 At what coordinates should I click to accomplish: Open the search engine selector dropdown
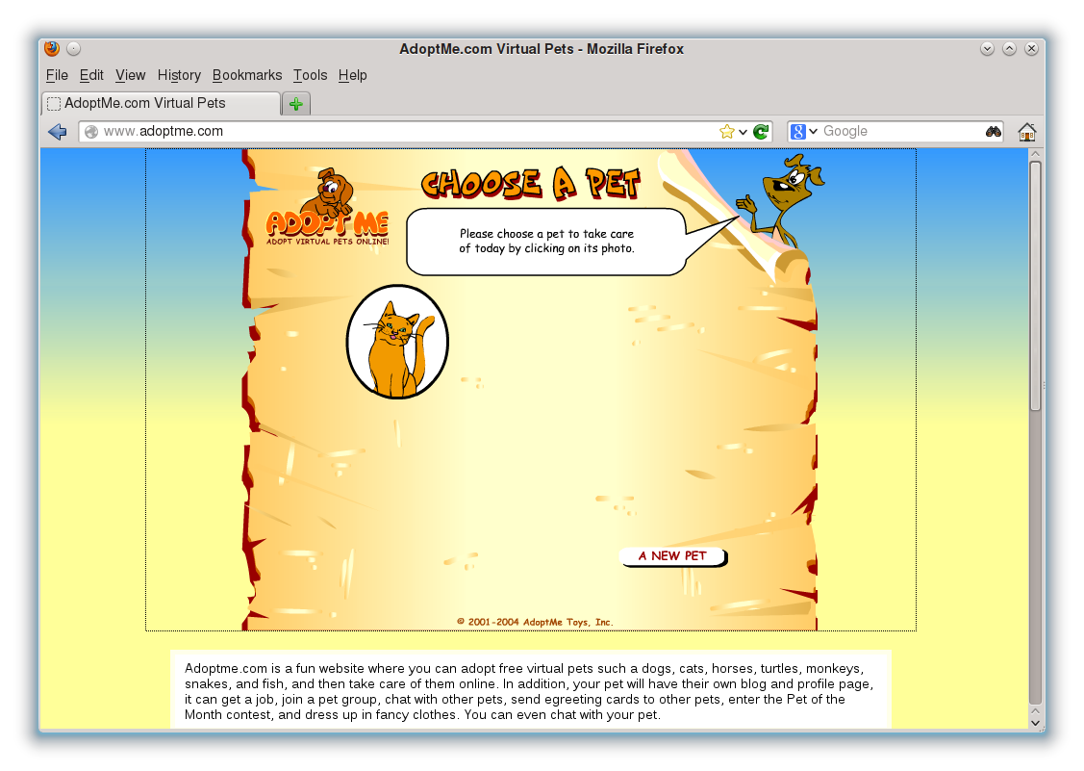(813, 132)
